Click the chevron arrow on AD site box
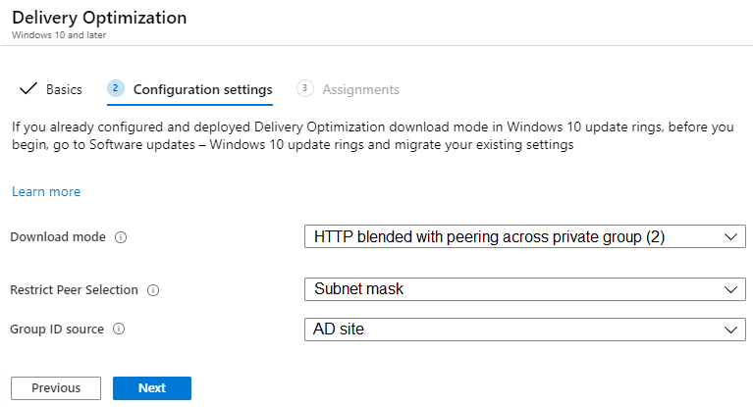753x407 pixels. [x=728, y=331]
